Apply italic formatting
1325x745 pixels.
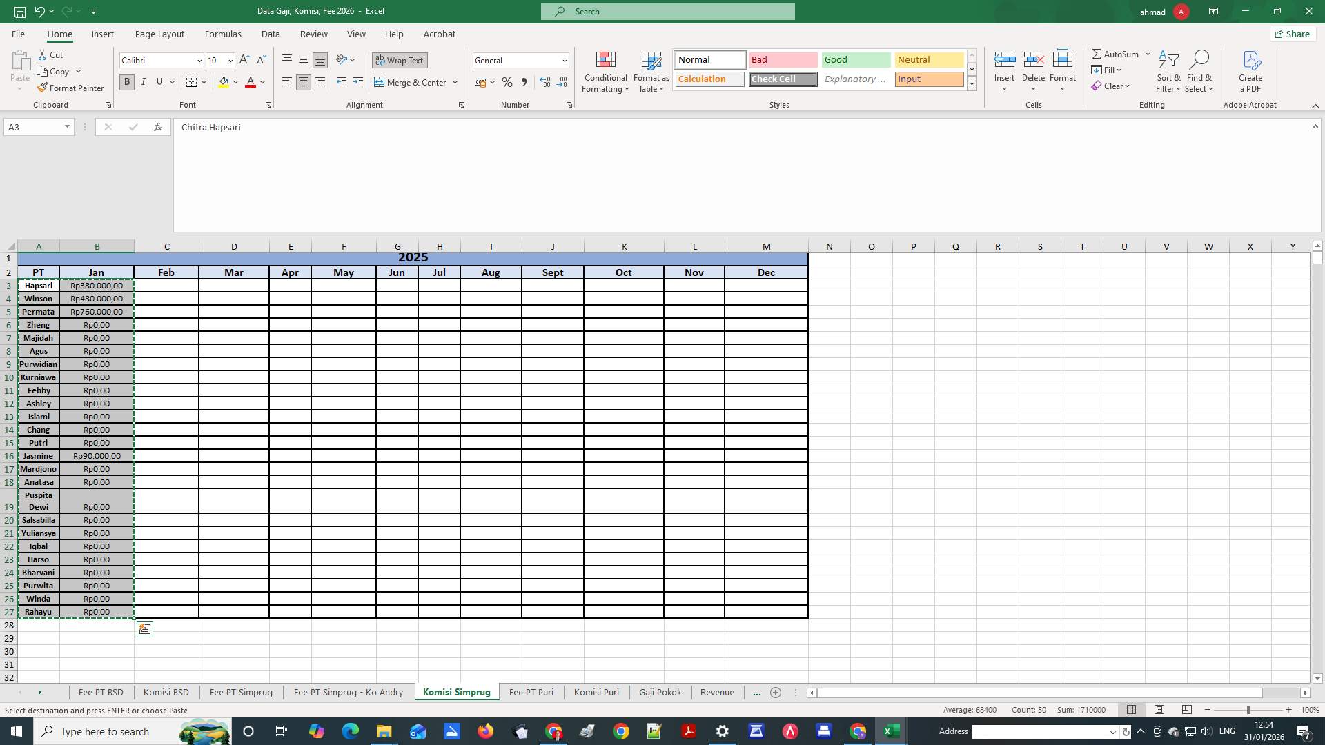(x=143, y=82)
